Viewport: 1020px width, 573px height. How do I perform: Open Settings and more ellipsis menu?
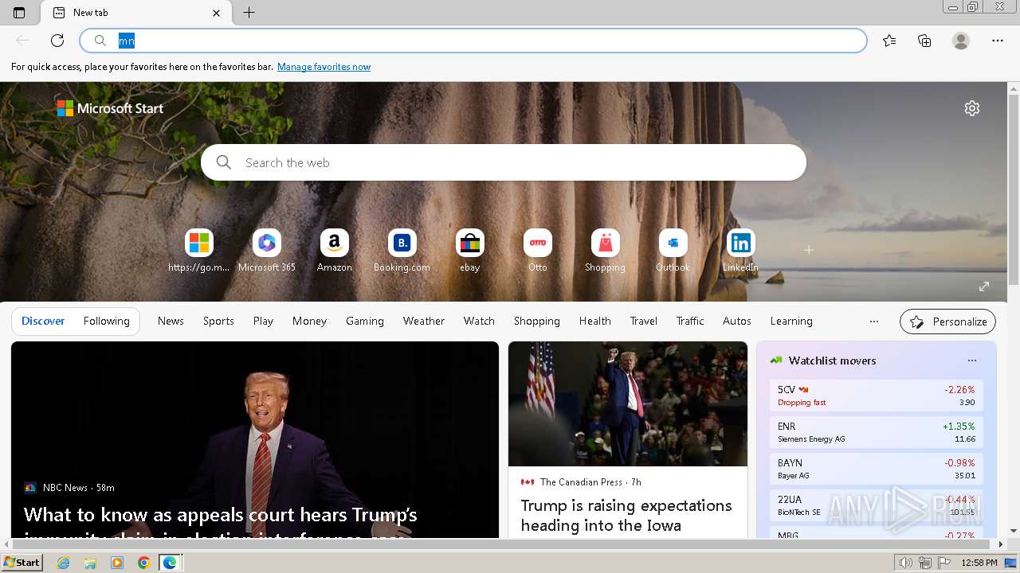pyautogui.click(x=998, y=41)
